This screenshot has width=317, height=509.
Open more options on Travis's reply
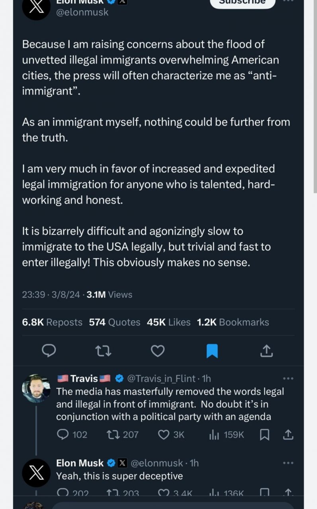(288, 378)
